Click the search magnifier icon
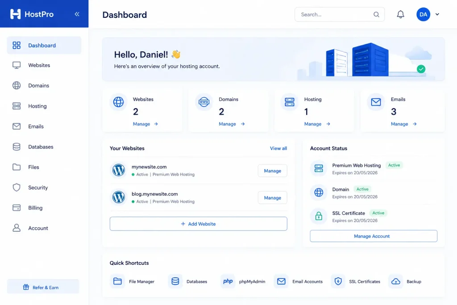This screenshot has width=457, height=305. tap(376, 14)
